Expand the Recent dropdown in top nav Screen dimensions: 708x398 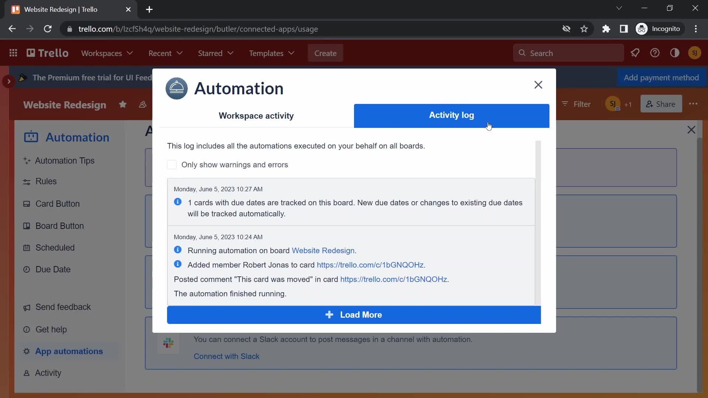point(165,53)
